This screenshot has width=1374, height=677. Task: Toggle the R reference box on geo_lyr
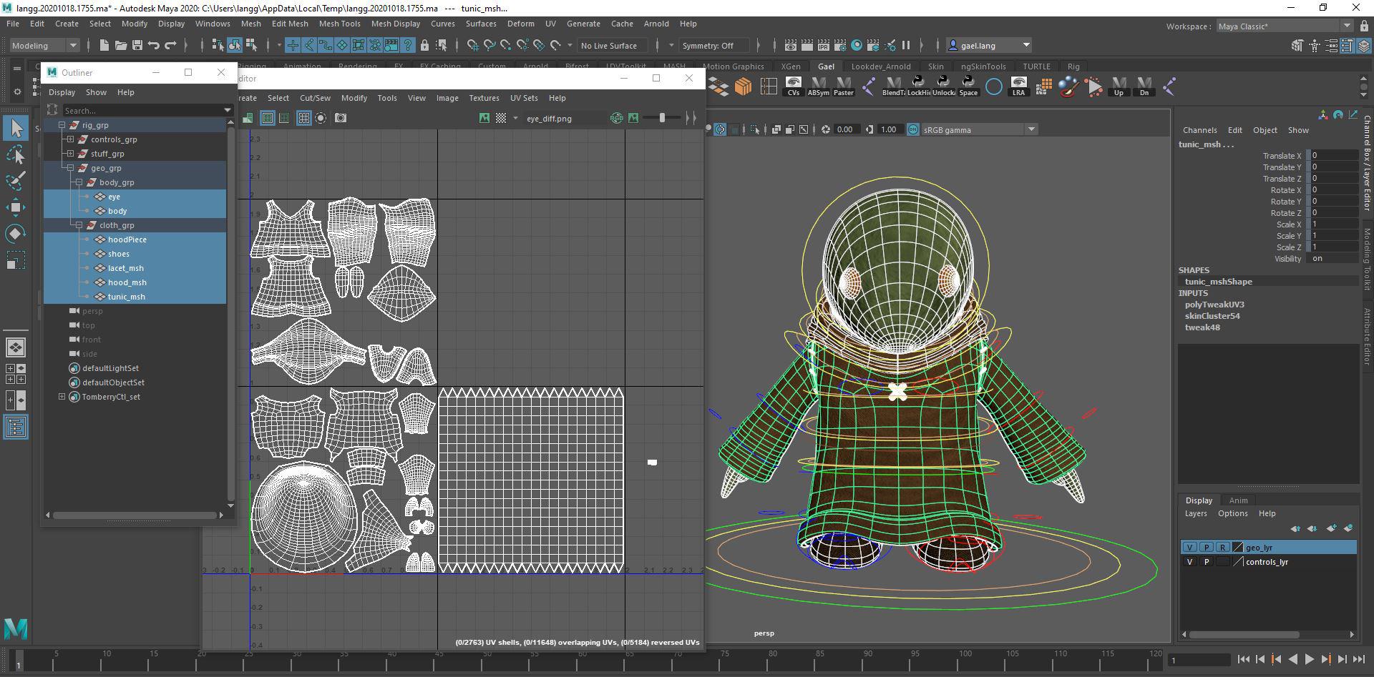[x=1222, y=548]
